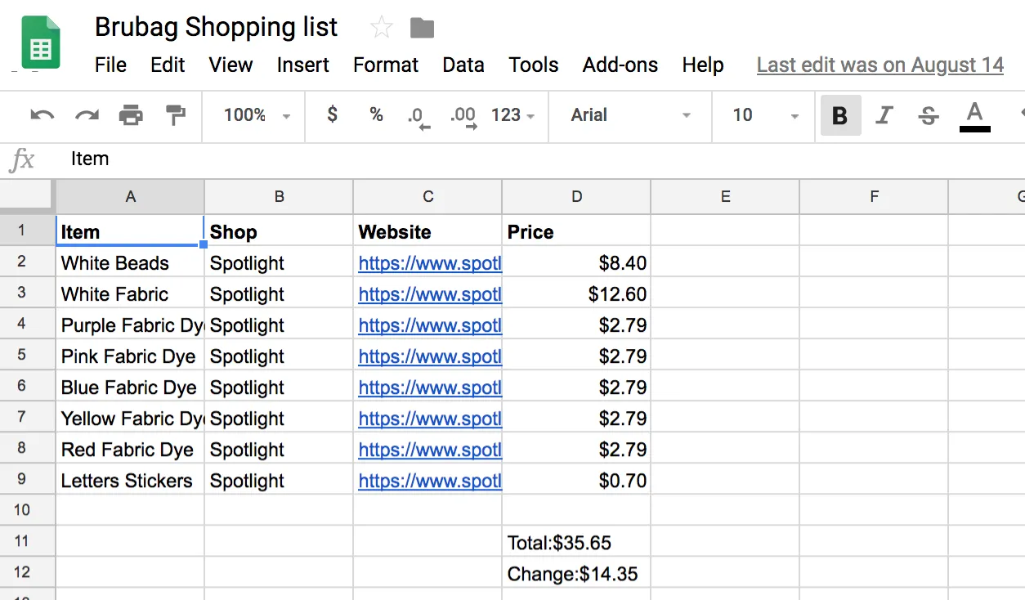Open Spotlight link for Letters Stickers

[430, 481]
